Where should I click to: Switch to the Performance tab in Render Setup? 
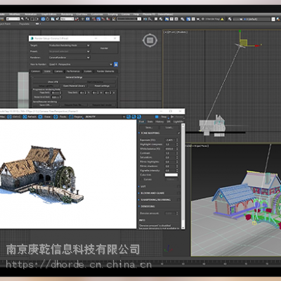pyautogui.click(x=73, y=71)
